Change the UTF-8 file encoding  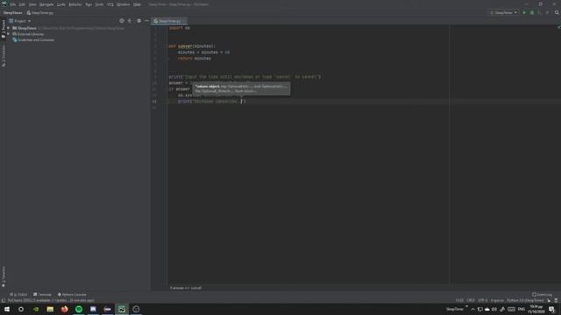click(483, 301)
